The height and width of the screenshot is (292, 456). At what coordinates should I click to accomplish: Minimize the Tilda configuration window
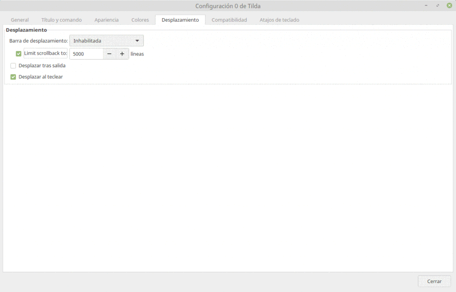426,6
